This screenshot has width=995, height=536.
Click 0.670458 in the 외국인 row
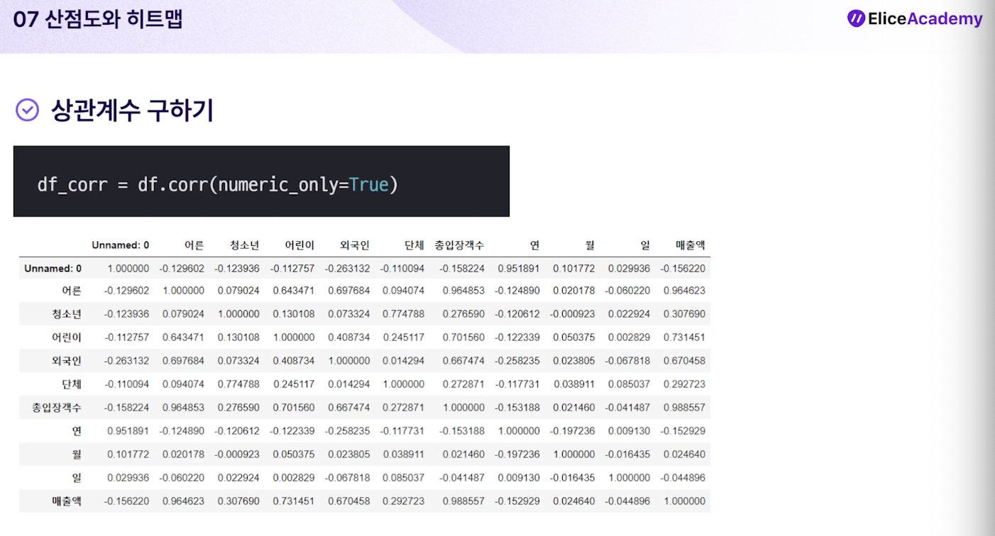684,361
